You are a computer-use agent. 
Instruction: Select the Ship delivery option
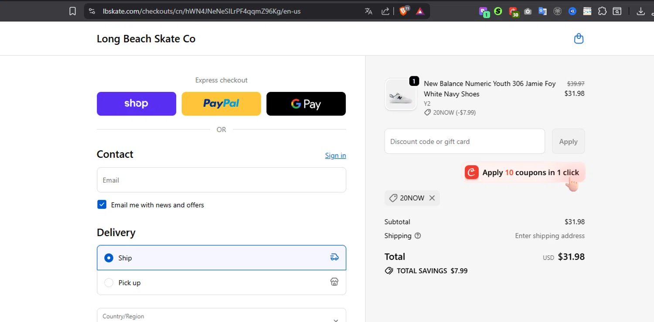coord(221,258)
